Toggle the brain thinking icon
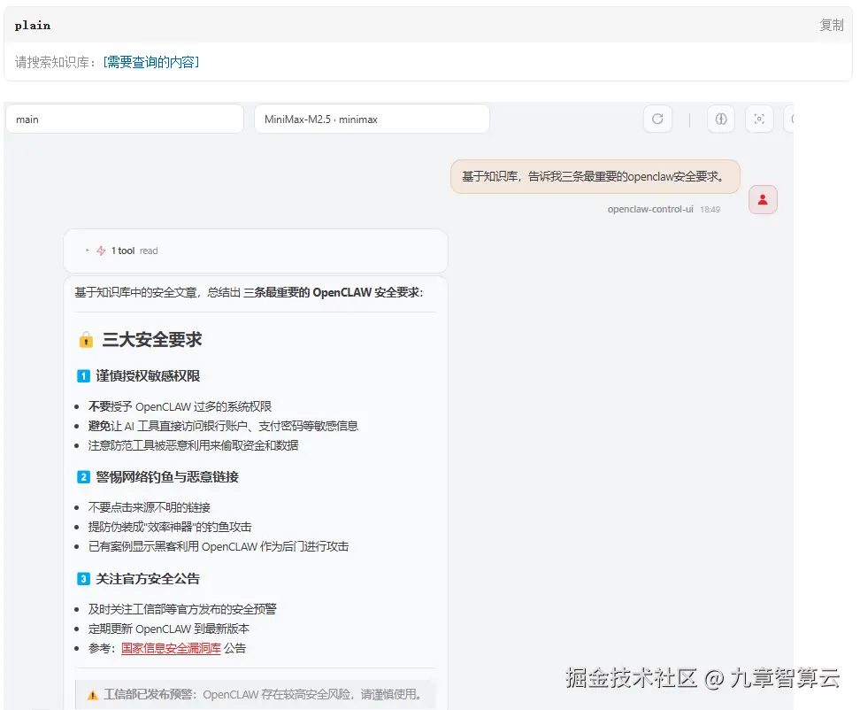The width and height of the screenshot is (860, 710). [x=721, y=119]
